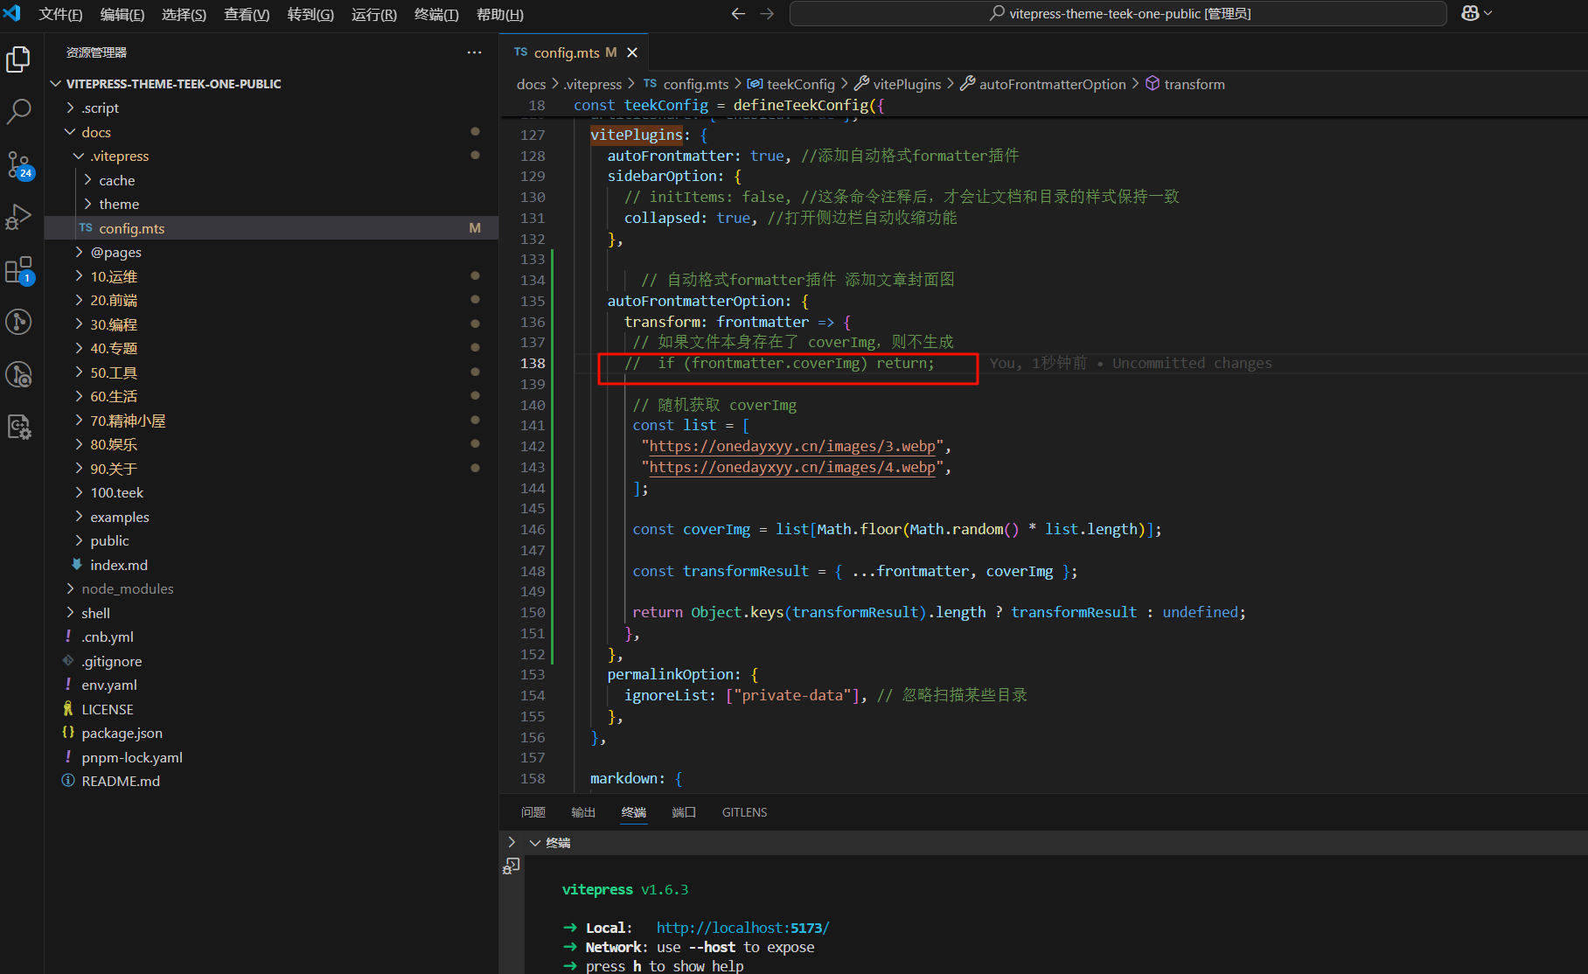Click the terminal launch profile icon
Screen dimensions: 1588x974
[512, 866]
